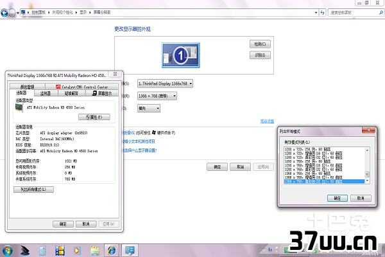Open the recent pages dropdown beside navigation arrows
385x257 pixels.
coord(18,13)
